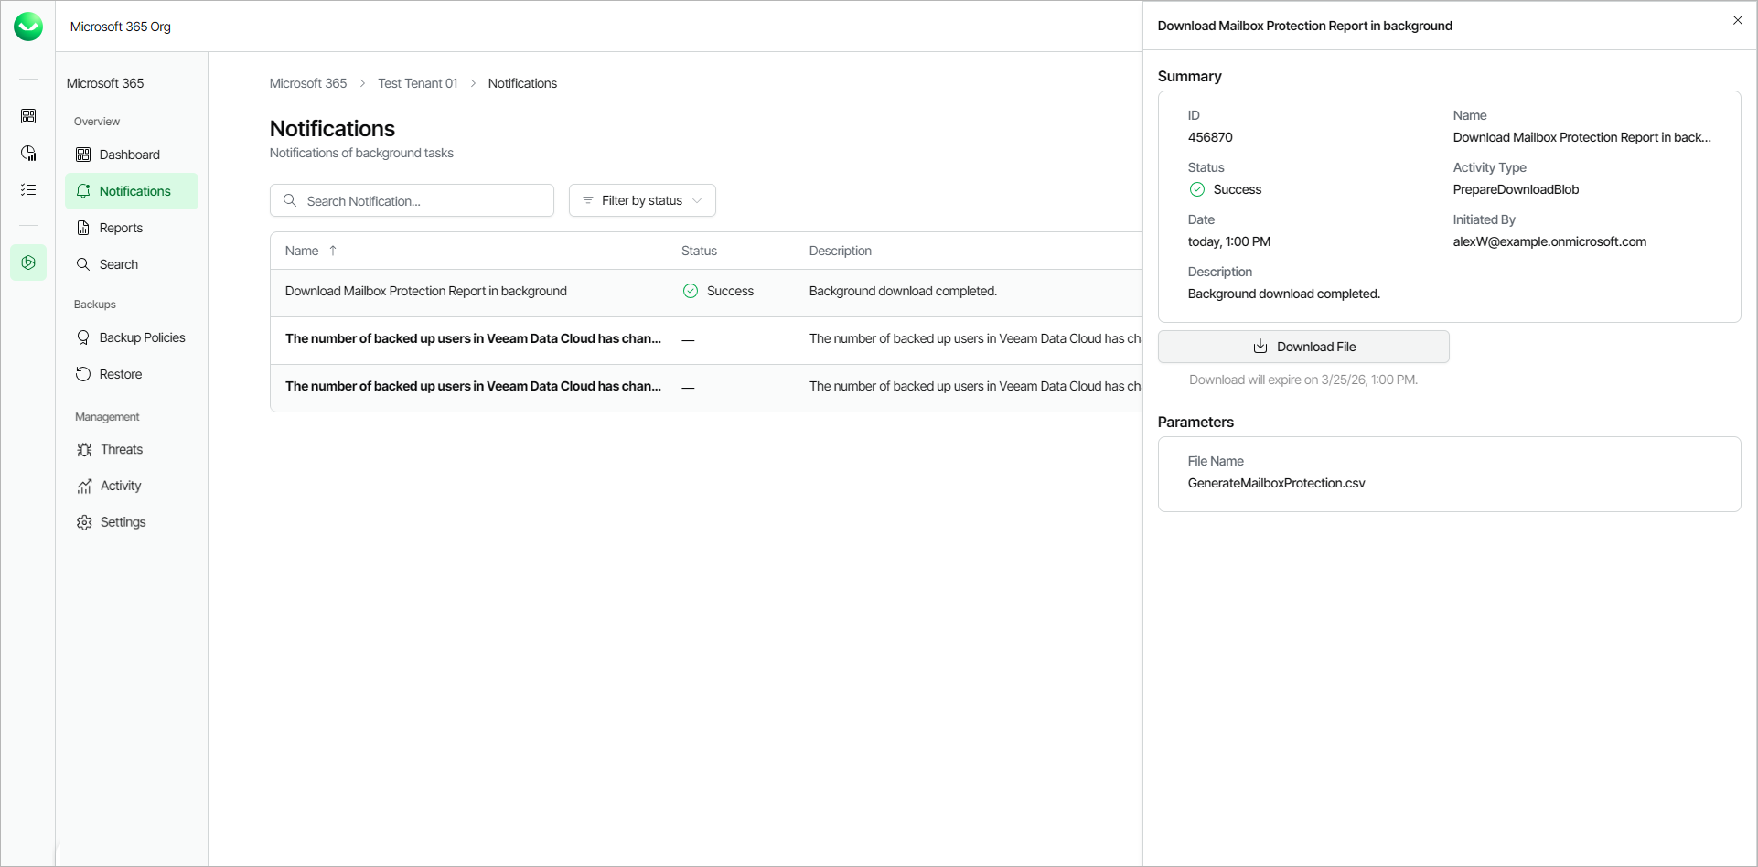Screen dimensions: 1758x867
Task: Click the Microsoft 365 breadcrumb link
Action: coord(308,83)
